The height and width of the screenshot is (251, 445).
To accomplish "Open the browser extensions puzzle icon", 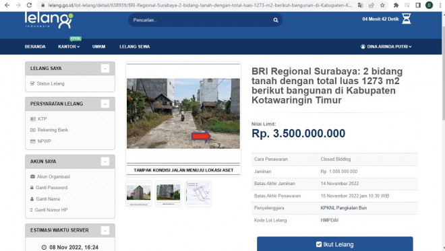I will coord(396,5).
